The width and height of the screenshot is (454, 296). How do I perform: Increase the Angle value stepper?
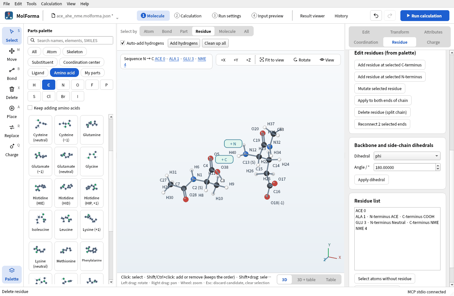(x=438, y=165)
